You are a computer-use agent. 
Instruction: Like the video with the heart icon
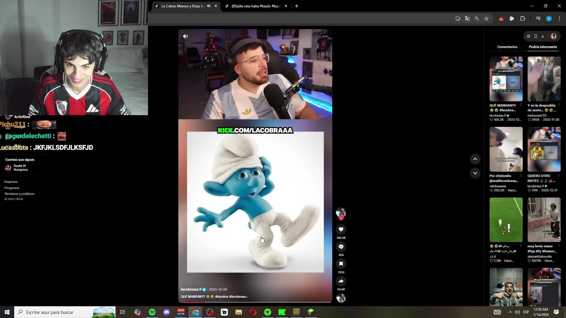(341, 229)
